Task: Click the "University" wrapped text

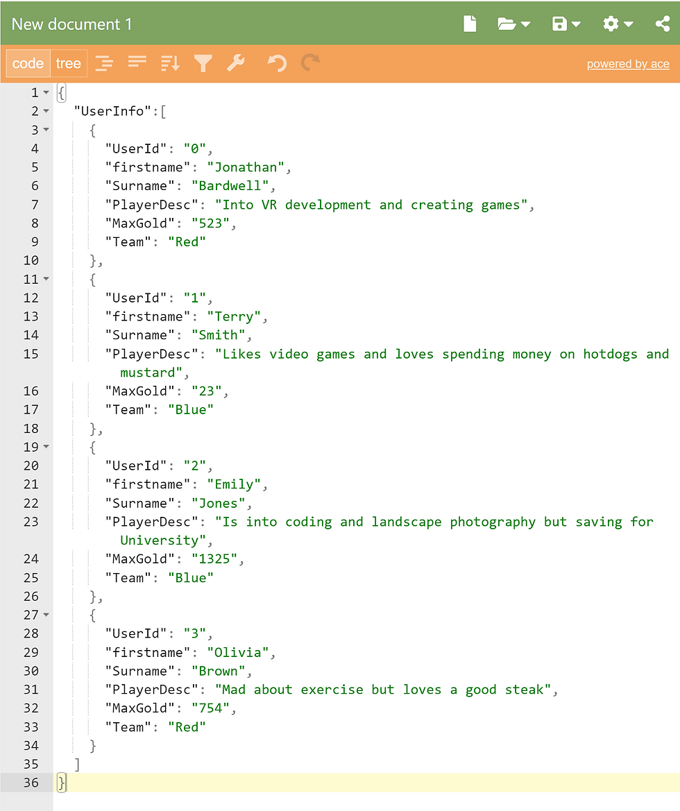Action: pyautogui.click(x=164, y=540)
